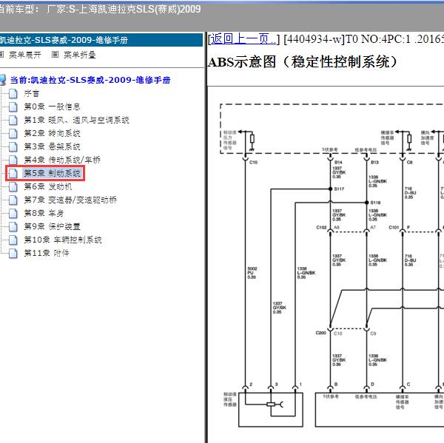Click pin label B14 in the diagram

(x=338, y=163)
